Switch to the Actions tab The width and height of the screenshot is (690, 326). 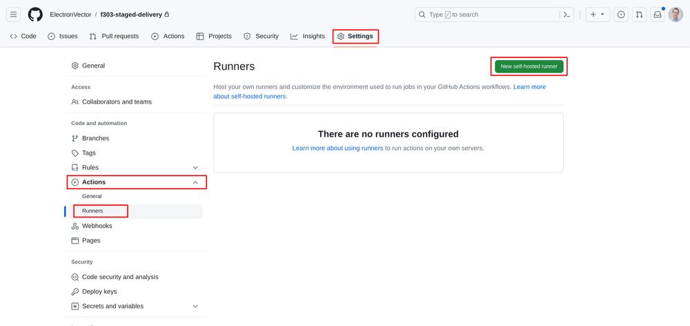pyautogui.click(x=168, y=36)
